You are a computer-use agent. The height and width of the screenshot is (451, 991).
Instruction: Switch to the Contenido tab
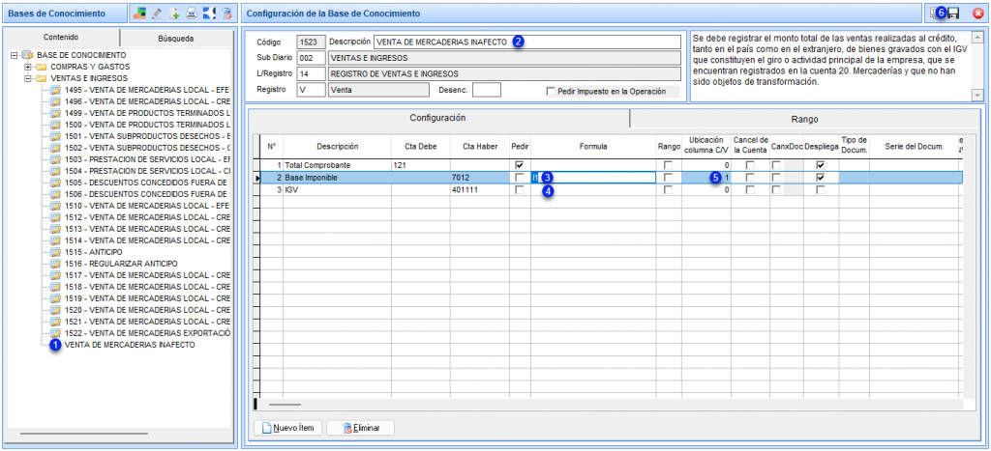click(x=62, y=38)
